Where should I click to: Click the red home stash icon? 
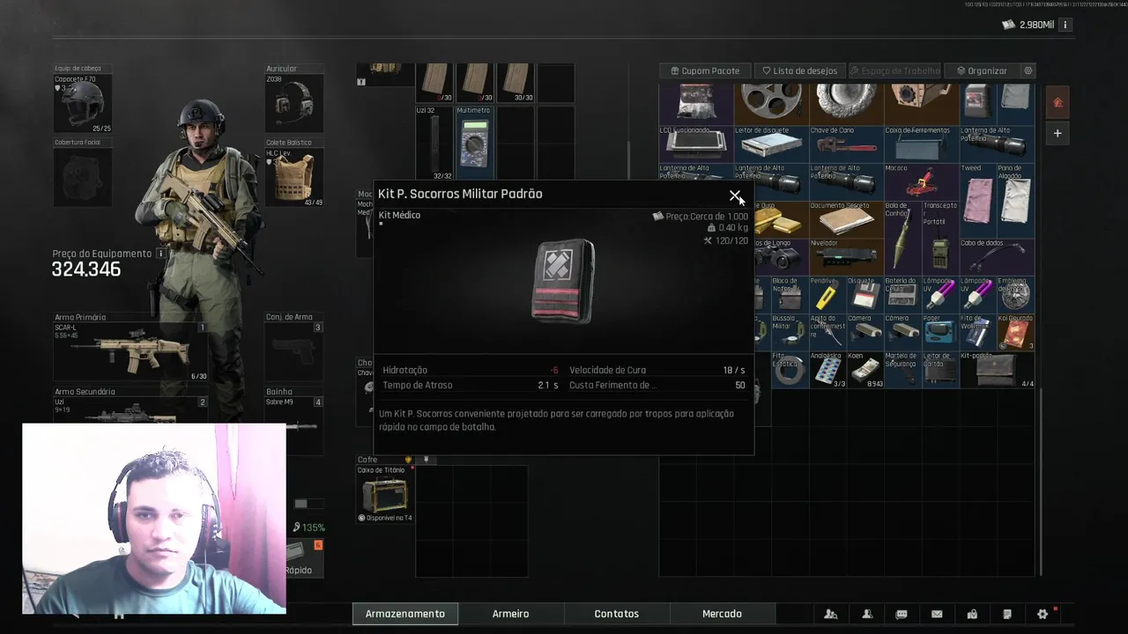coord(1057,103)
